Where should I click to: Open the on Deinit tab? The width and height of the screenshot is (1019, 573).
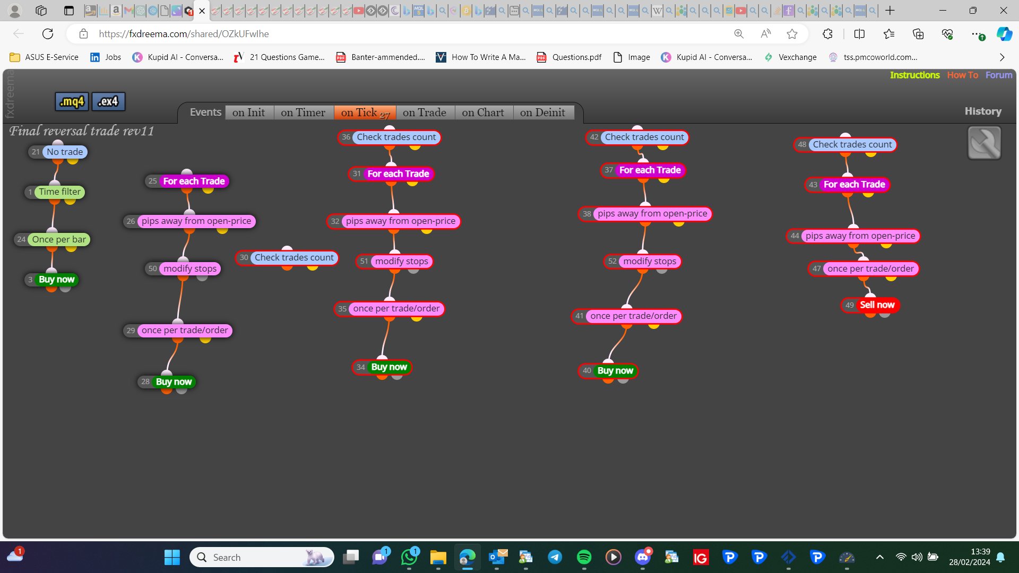[x=542, y=112]
